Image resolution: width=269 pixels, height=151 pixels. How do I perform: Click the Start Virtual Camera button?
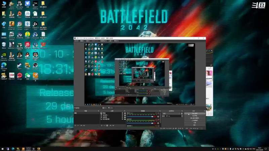tap(195, 118)
